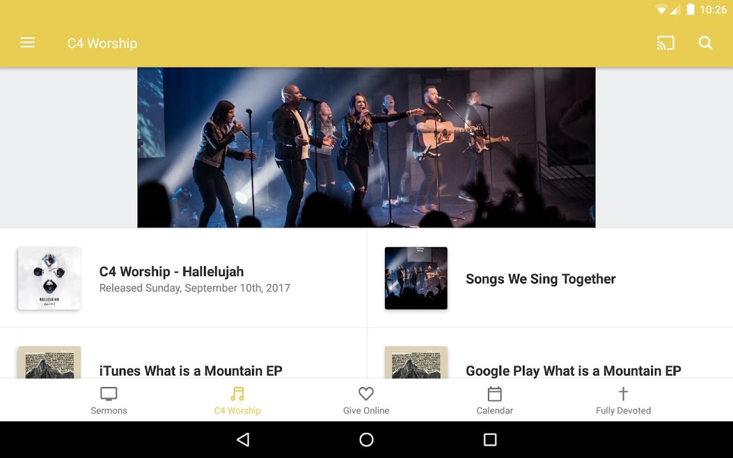This screenshot has width=733, height=458.
Task: Open C4 Worship - Hallelujah album entry
Action: click(183, 278)
